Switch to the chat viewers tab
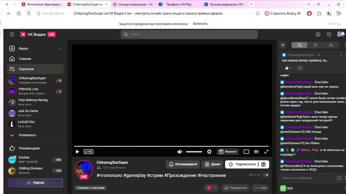 pos(331,45)
